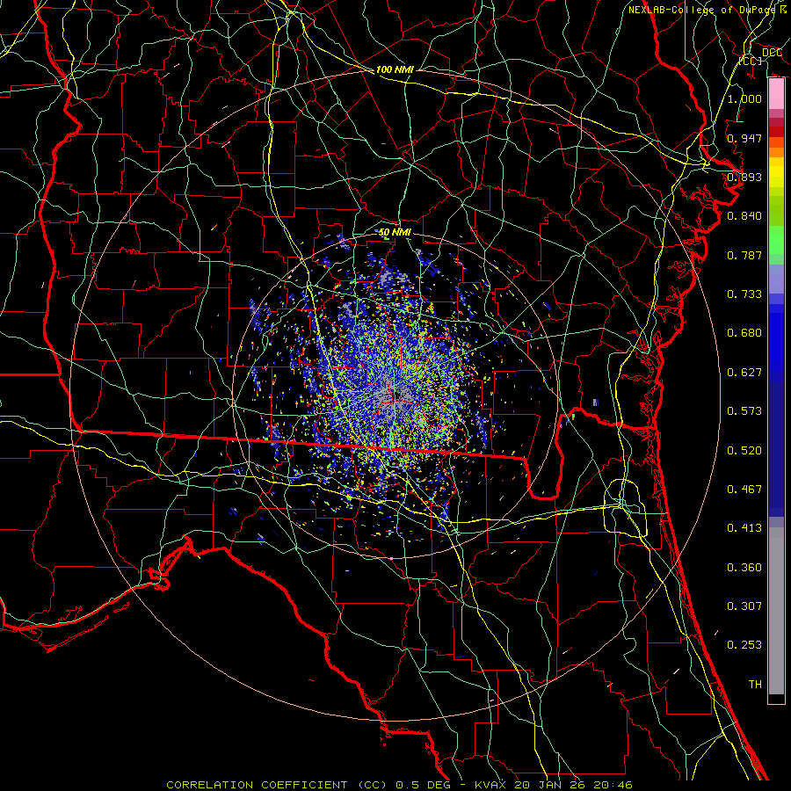Select the 0.733 scale label

tap(744, 294)
